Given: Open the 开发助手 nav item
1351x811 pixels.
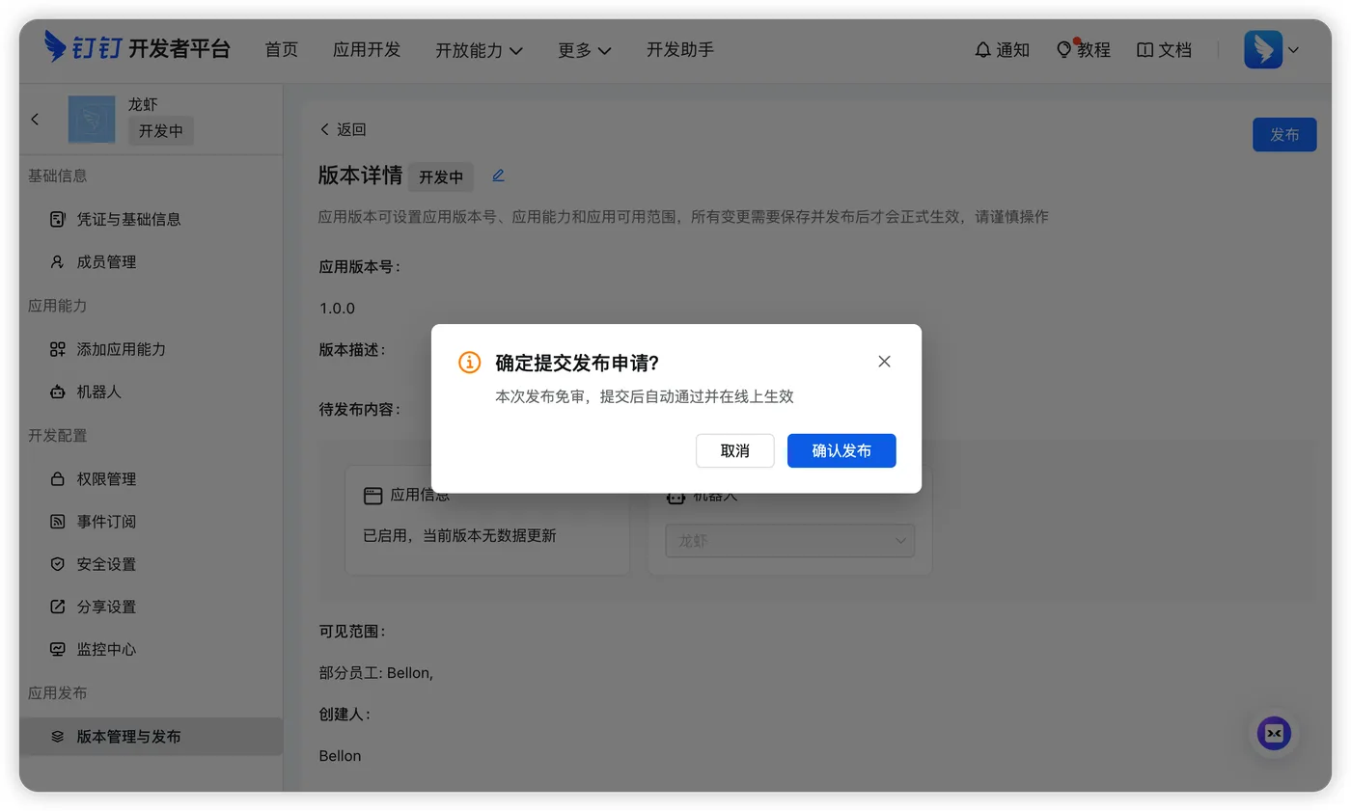Looking at the screenshot, I should 680,49.
